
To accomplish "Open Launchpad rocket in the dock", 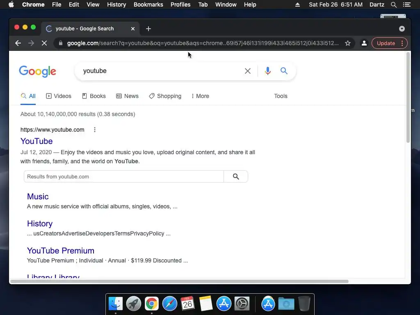I will pyautogui.click(x=134, y=304).
